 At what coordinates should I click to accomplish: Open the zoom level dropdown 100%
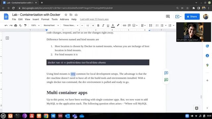[35, 25]
